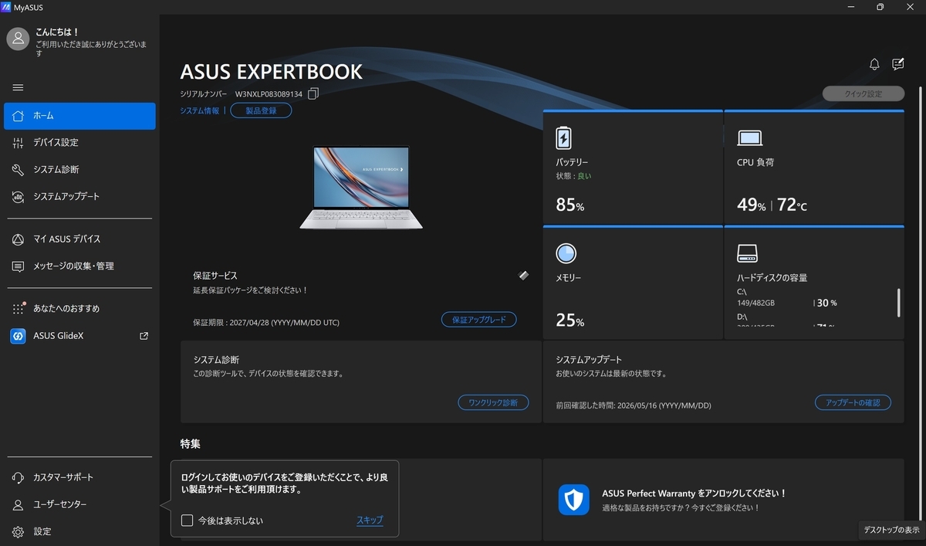Open カスタマーサポート in the sidebar
Image resolution: width=926 pixels, height=546 pixels.
(x=79, y=477)
